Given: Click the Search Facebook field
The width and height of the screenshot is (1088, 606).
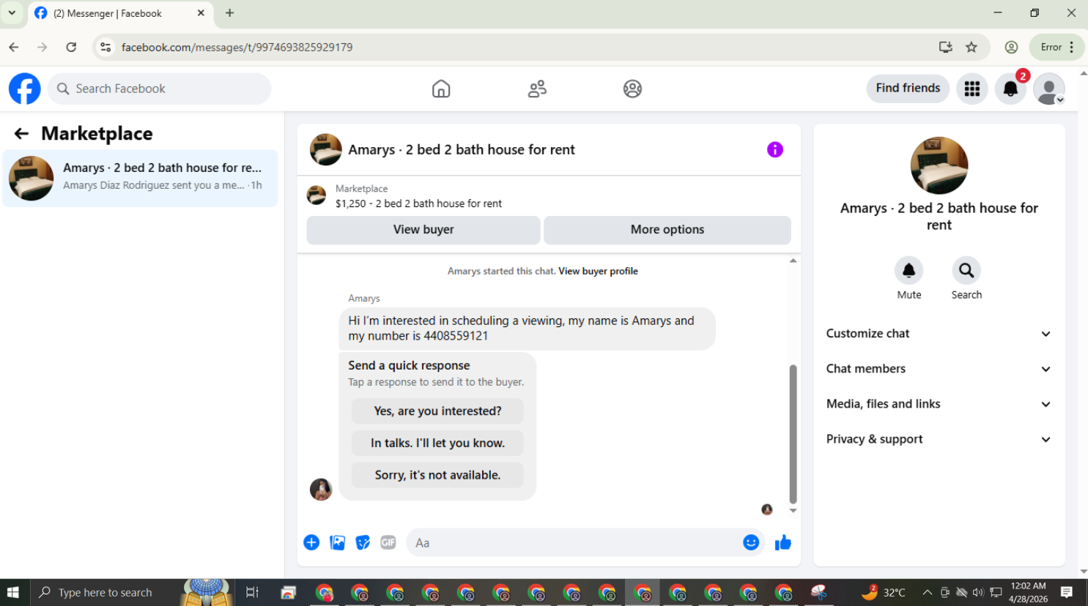Looking at the screenshot, I should click(x=160, y=89).
